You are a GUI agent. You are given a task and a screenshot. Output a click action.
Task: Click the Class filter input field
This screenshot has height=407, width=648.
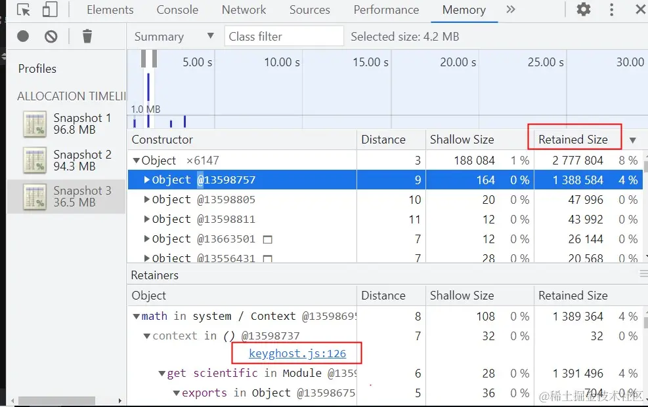click(284, 36)
